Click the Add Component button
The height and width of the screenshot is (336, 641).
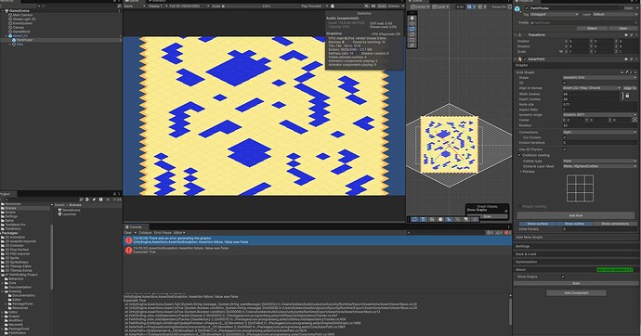click(x=576, y=293)
